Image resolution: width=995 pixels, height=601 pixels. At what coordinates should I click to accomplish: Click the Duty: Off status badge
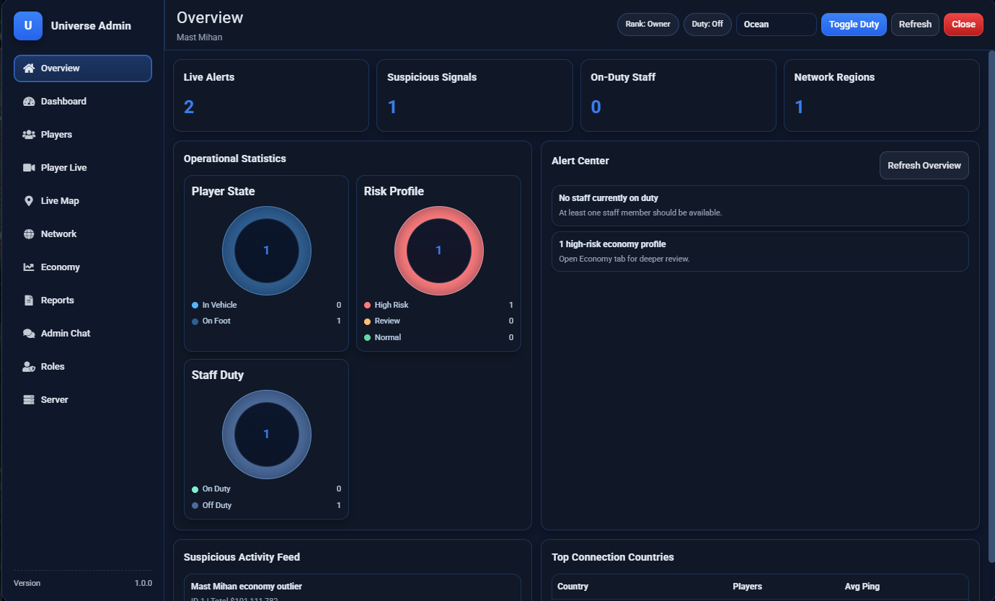(707, 25)
